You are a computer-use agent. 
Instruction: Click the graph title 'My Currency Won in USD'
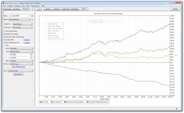point(108,14)
